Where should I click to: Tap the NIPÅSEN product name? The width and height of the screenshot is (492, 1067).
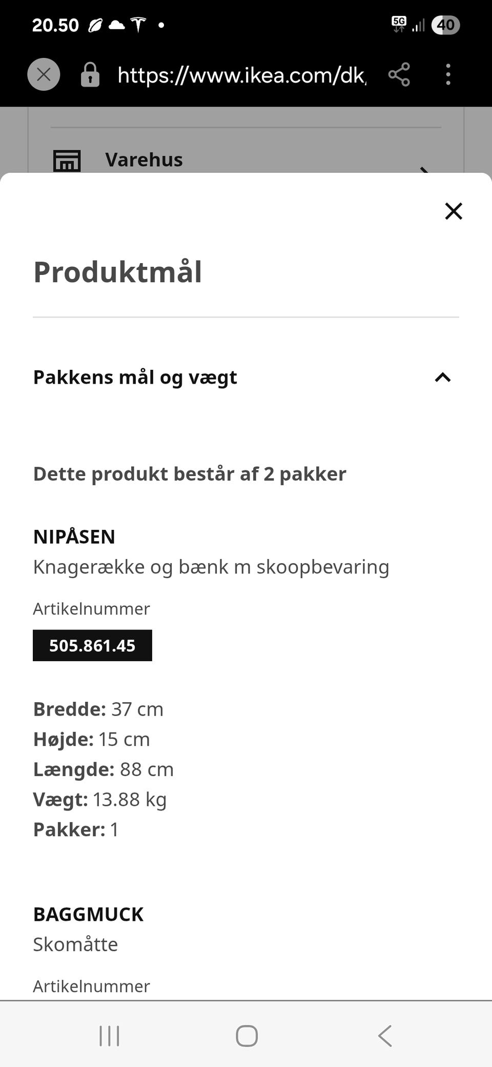click(x=74, y=537)
